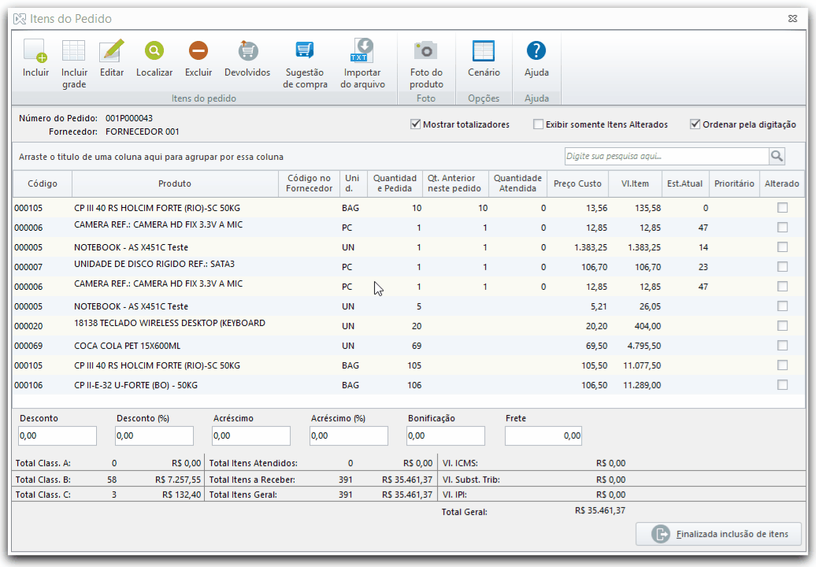
Task: Click price 1.383,25 in Preço Custo
Action: (x=591, y=247)
